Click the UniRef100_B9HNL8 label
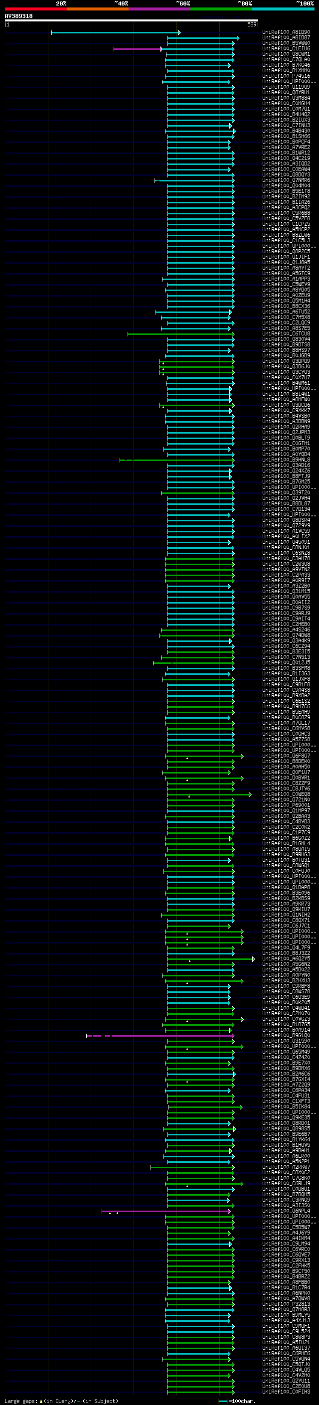The width and height of the screenshot is (319, 1405). [286, 460]
